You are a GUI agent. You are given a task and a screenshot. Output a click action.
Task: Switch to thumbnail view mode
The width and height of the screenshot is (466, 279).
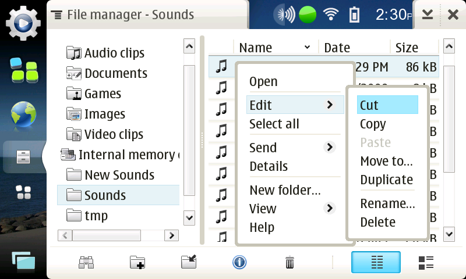tap(426, 262)
